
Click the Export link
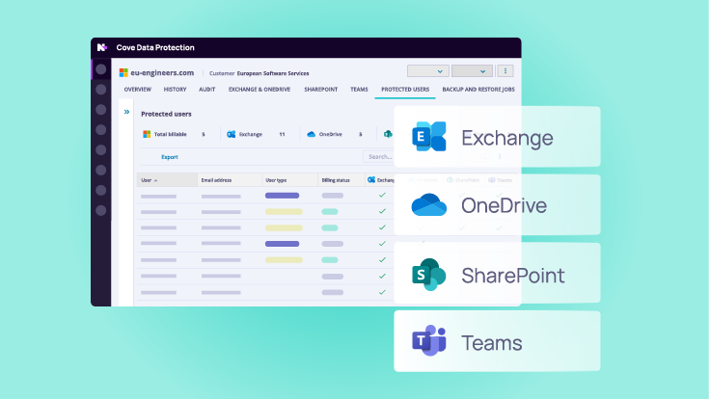tap(170, 157)
